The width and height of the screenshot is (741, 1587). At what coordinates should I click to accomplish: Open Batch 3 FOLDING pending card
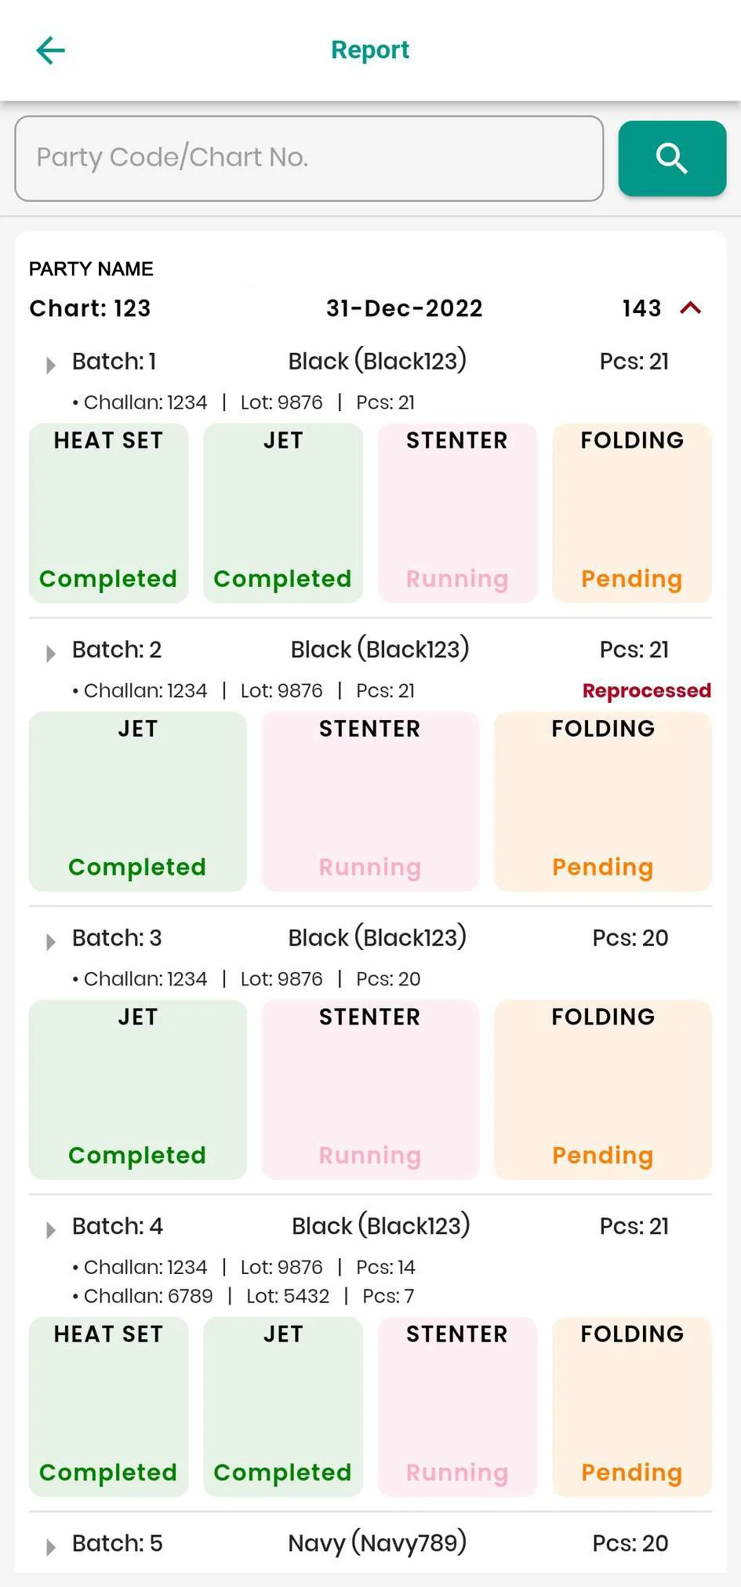[602, 1089]
